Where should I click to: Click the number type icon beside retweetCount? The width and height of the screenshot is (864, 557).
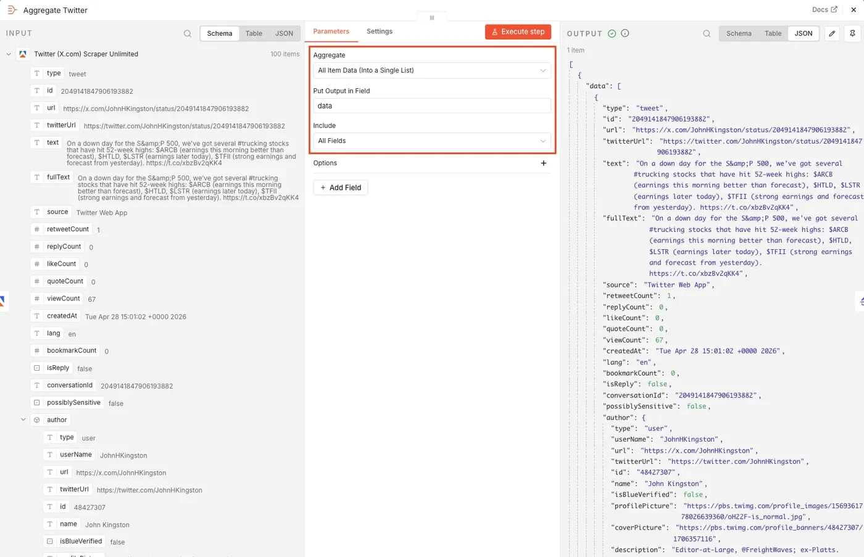[37, 229]
